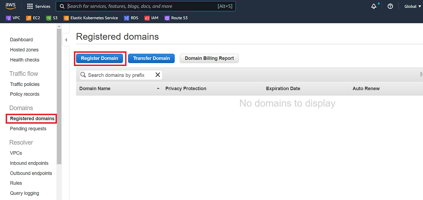Viewport: 423px width, 200px height.
Task: Click the Transfer Domain button
Action: [151, 58]
